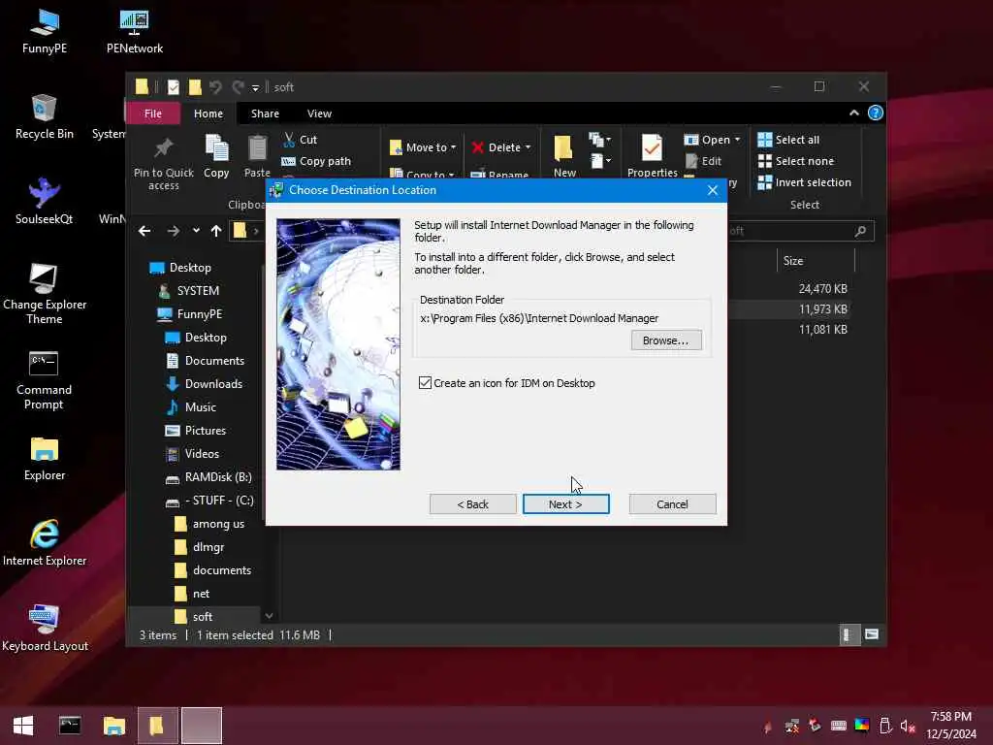The width and height of the screenshot is (993, 745).
Task: Click the Next > button
Action: click(565, 504)
